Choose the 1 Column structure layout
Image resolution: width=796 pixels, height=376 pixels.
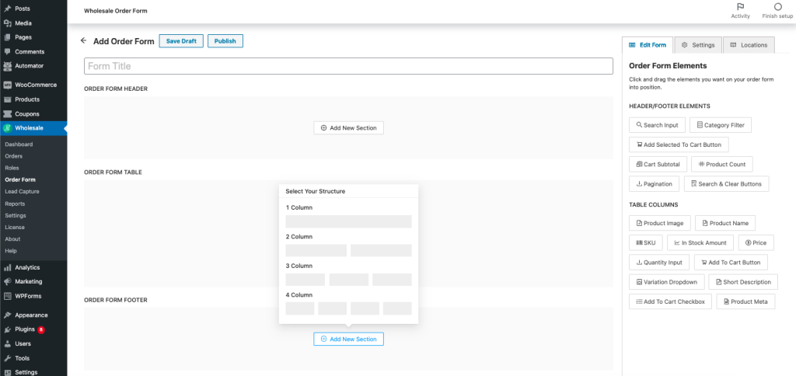click(x=348, y=221)
